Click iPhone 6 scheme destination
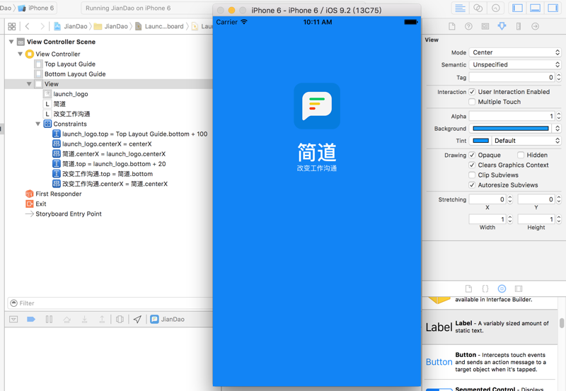Screen dimensions: 566x391 click(36, 8)
